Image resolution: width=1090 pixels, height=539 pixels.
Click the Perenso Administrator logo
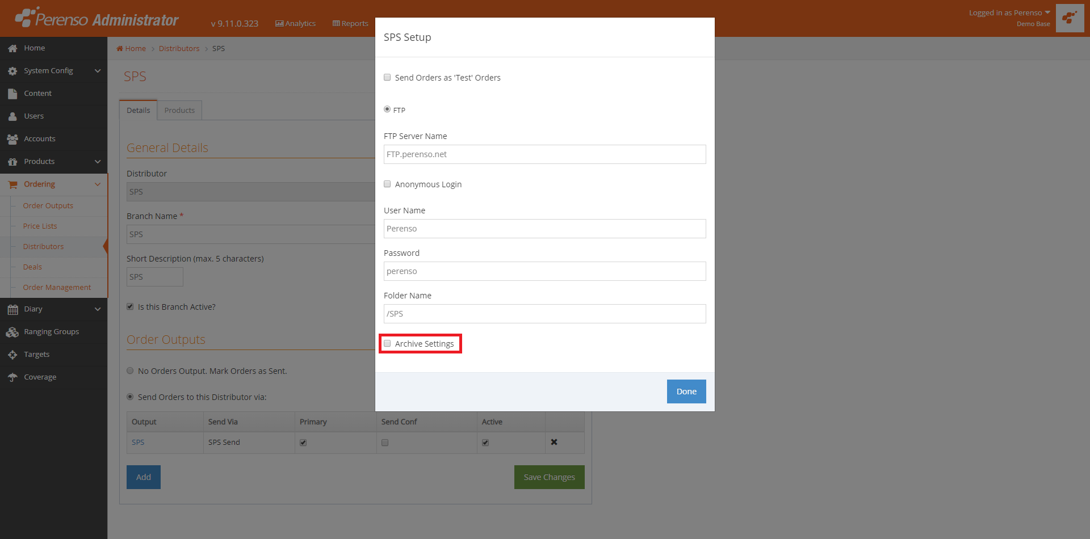tap(97, 18)
